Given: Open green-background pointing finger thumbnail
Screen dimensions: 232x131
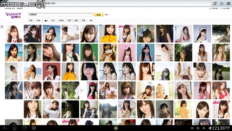Looking at the screenshot, I should pyautogui.click(x=89, y=52).
